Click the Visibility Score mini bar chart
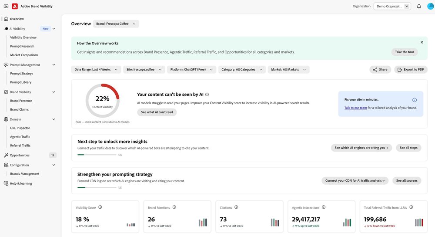435x237 pixels. click(x=130, y=224)
